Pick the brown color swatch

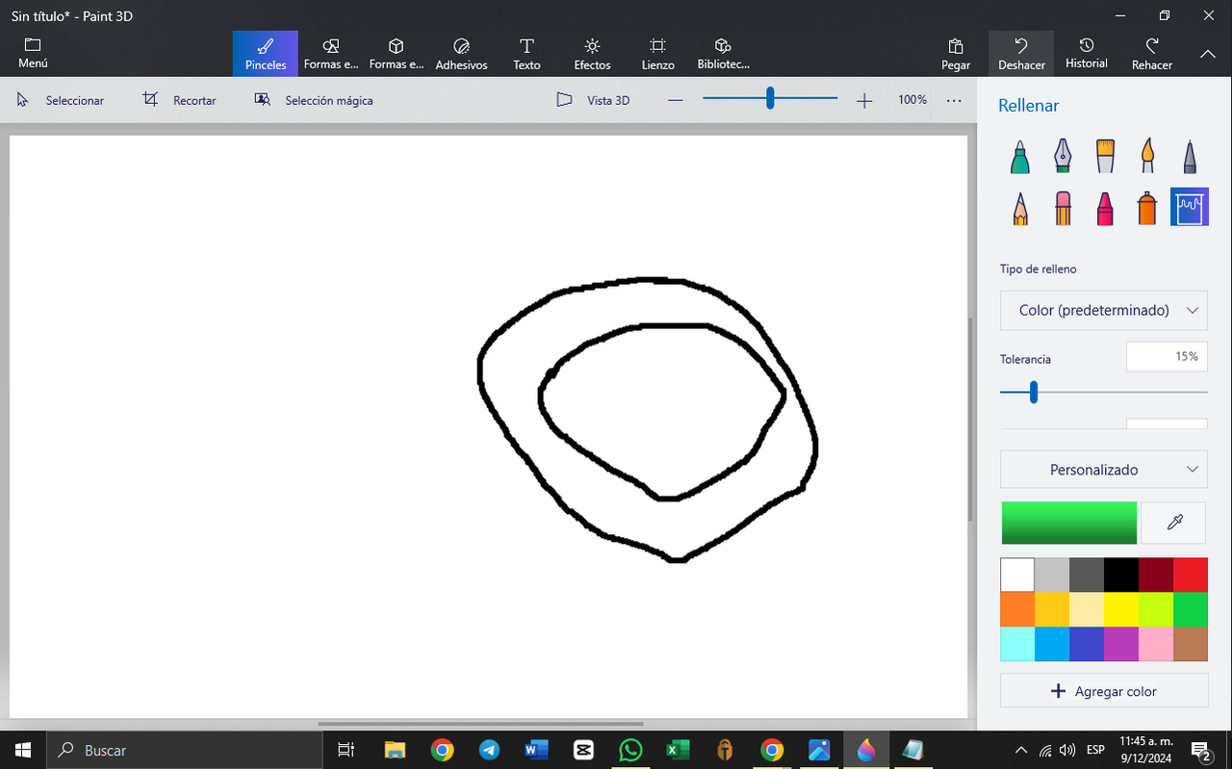coord(1191,644)
